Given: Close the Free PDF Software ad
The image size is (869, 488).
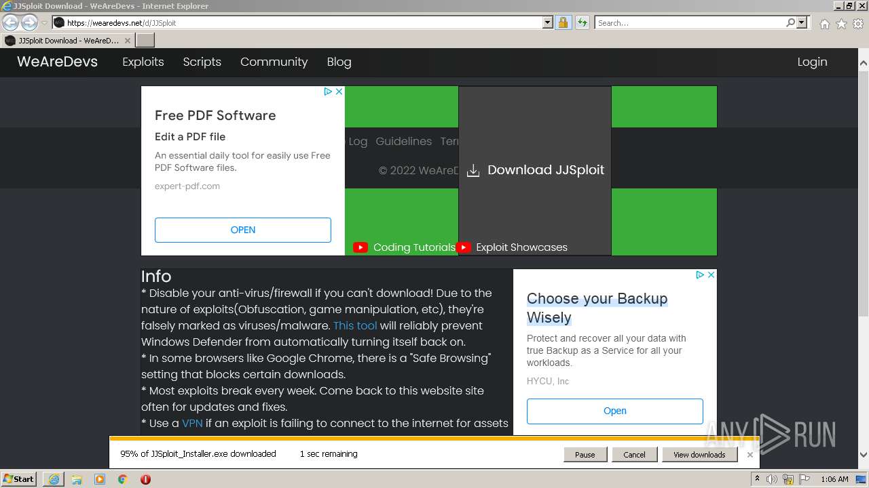Looking at the screenshot, I should [x=339, y=91].
